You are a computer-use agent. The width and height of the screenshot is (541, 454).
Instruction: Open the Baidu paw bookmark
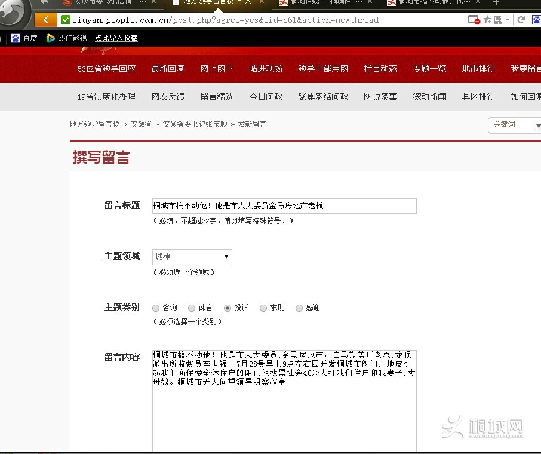coord(24,38)
